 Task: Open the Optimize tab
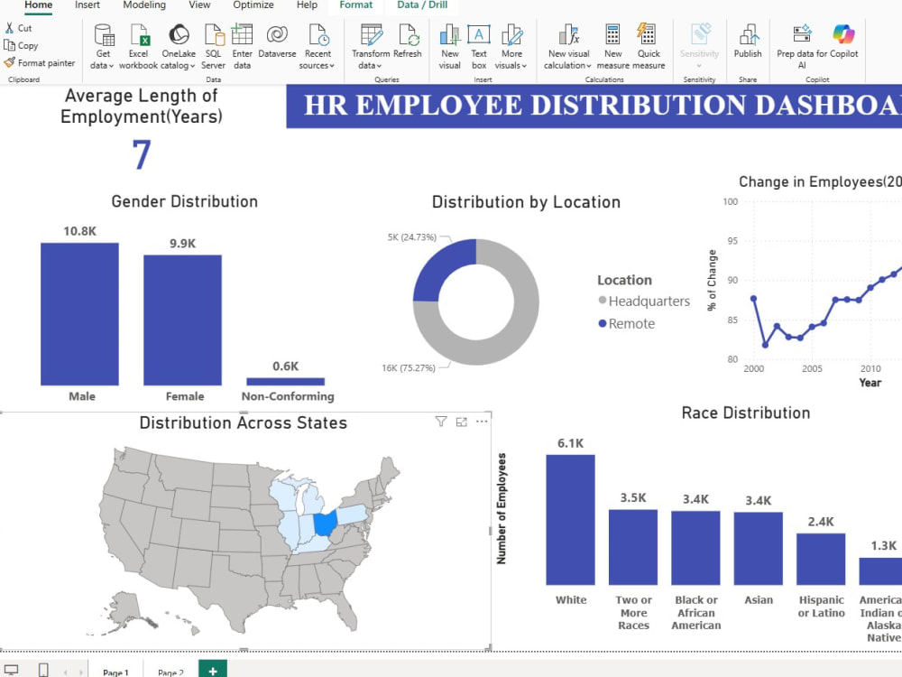[253, 5]
